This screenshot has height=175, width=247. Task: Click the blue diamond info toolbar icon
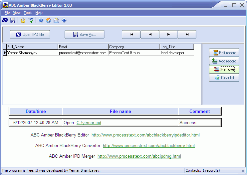[x=64, y=20]
